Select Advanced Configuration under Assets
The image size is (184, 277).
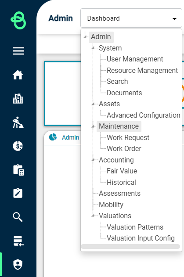(144, 115)
